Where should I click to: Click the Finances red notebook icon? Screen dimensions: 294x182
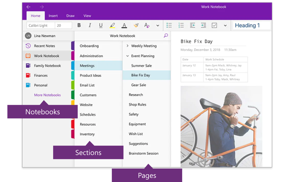[x=28, y=75]
